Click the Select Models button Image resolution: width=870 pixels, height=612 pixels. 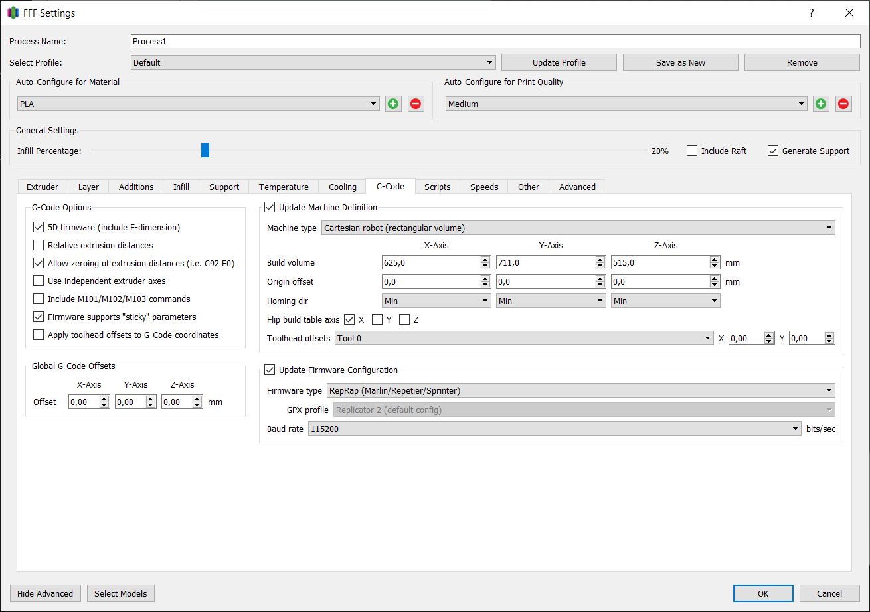(121, 593)
